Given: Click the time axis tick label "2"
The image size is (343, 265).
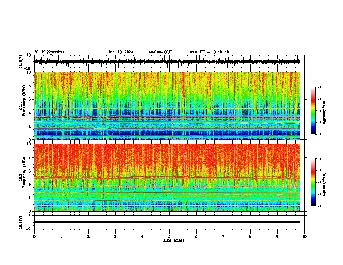Looking at the screenshot, I should 88,236.
